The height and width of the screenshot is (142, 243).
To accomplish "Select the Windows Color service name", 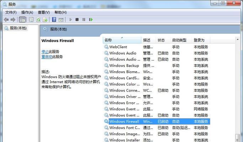I will [x=125, y=84].
